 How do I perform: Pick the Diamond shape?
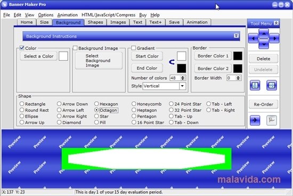59,122
